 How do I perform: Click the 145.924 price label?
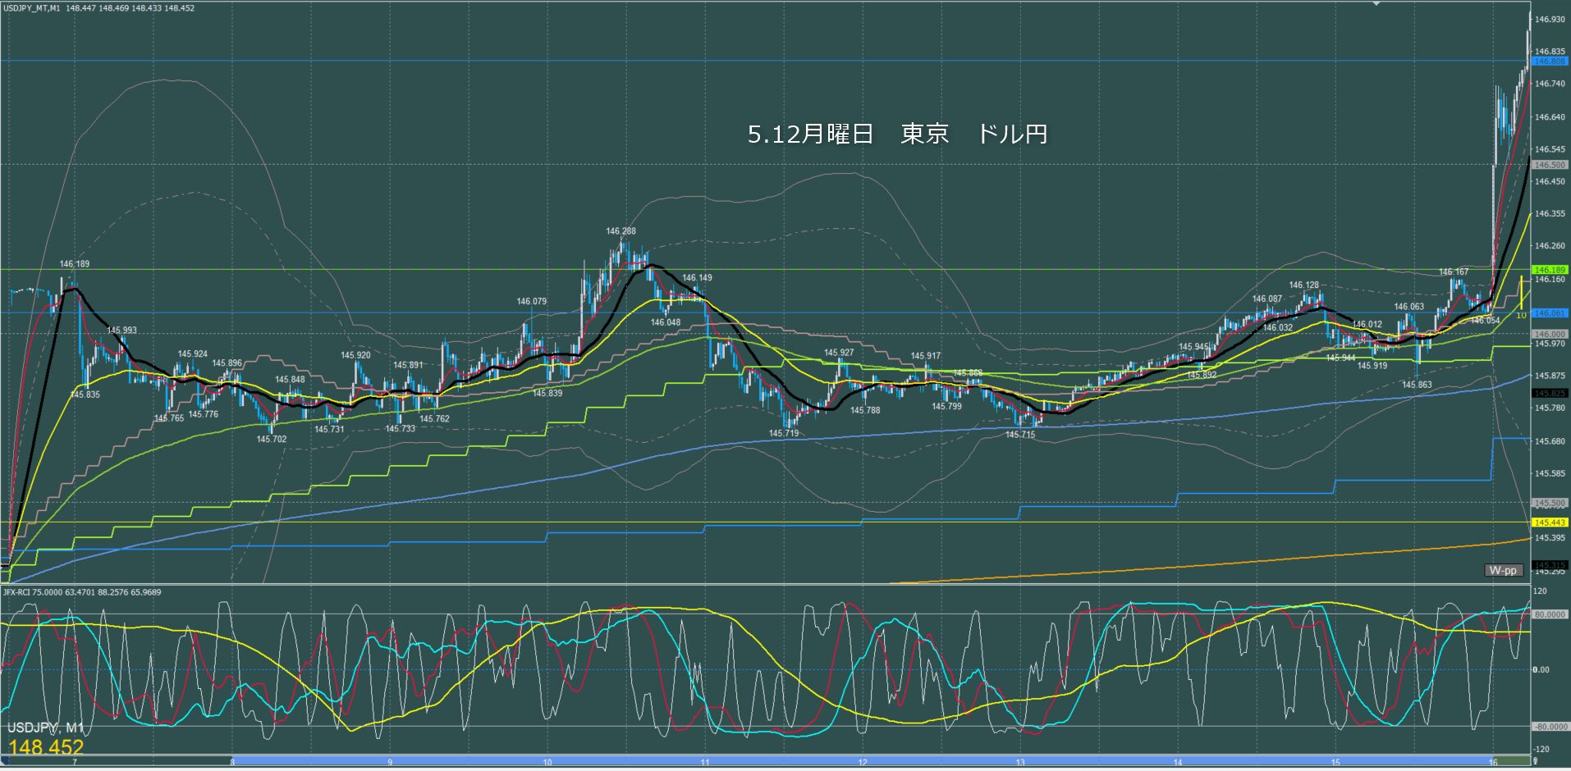point(193,354)
